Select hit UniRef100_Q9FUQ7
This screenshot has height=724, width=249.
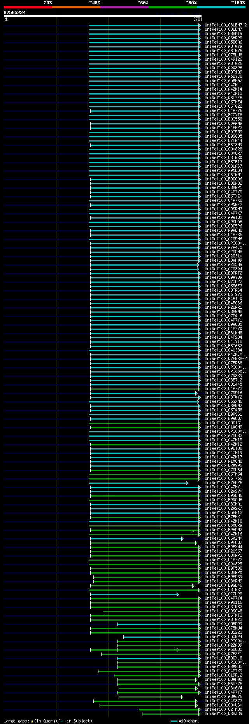[223, 542]
